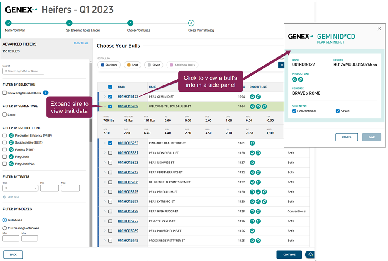Toggle Show Only Selected Bulls checkbox
Screen dimensions: 388x261
pyautogui.click(x=5, y=93)
